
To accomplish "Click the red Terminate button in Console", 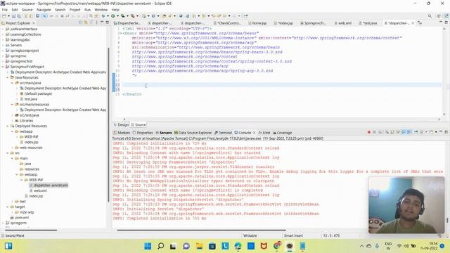I will click(x=369, y=132).
